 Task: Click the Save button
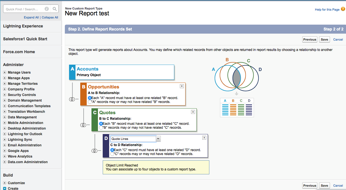pyautogui.click(x=324, y=39)
